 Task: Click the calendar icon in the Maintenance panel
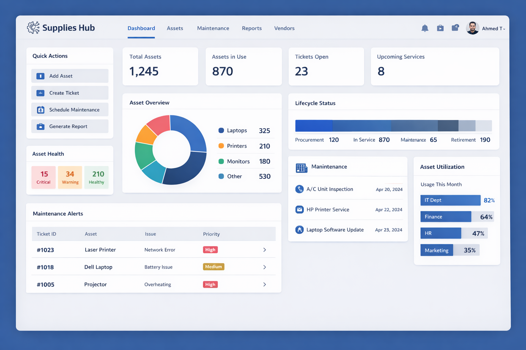pyautogui.click(x=301, y=167)
